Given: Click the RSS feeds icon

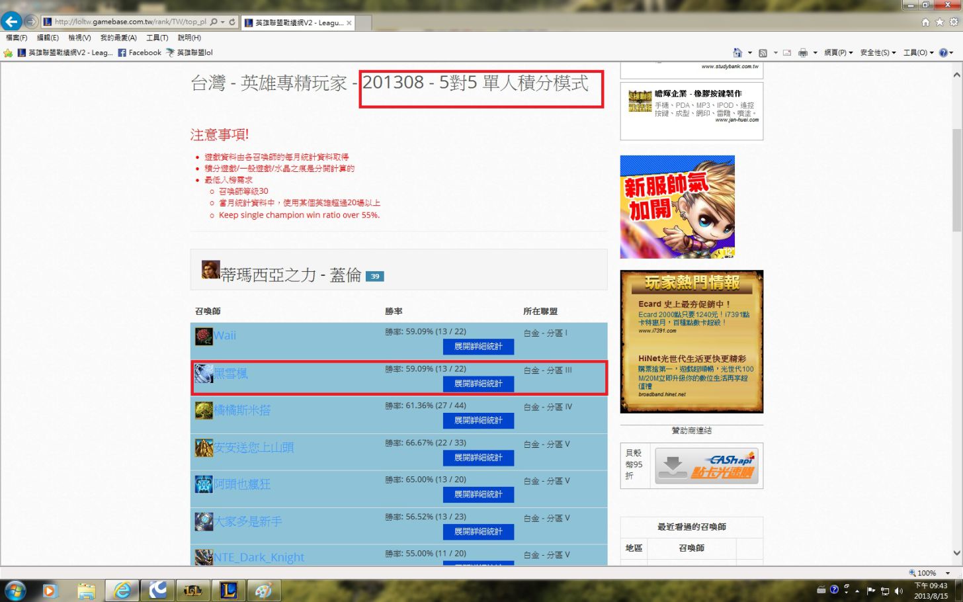Looking at the screenshot, I should click(763, 53).
